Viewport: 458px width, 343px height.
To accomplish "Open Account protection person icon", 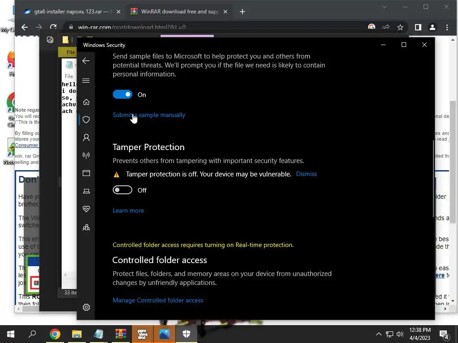I will [86, 138].
